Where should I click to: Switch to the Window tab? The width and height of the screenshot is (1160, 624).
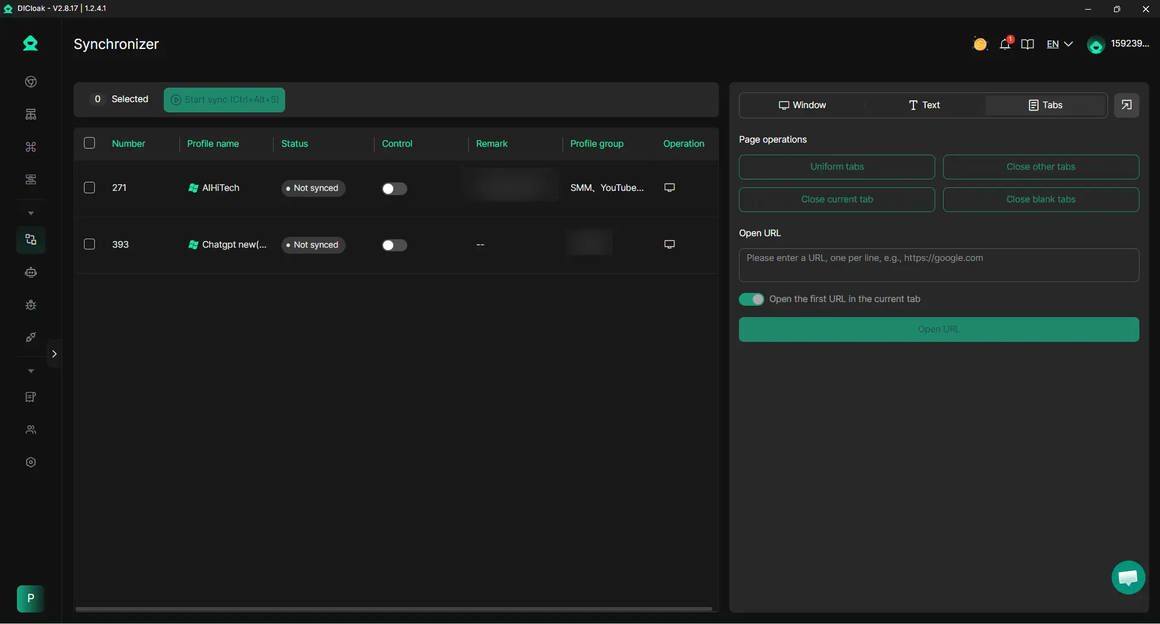click(802, 105)
